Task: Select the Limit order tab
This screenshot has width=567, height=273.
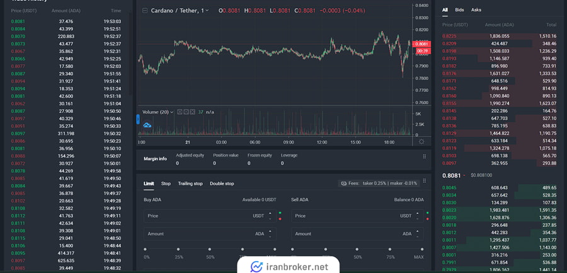Action: point(149,183)
